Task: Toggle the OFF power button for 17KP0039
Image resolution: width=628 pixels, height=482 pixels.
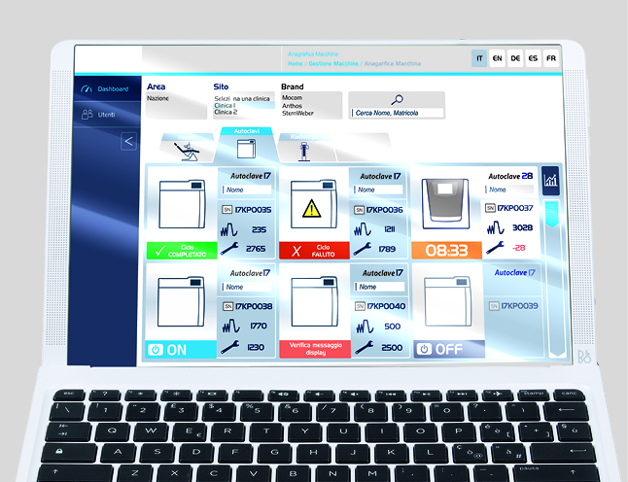Action: tap(446, 349)
